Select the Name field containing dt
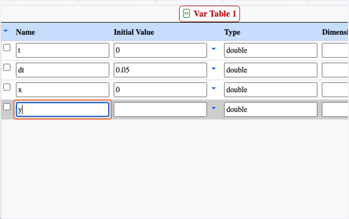 [63, 70]
